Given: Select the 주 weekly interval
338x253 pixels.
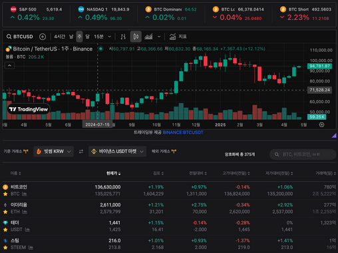Looking at the screenshot, I should click(x=79, y=37).
